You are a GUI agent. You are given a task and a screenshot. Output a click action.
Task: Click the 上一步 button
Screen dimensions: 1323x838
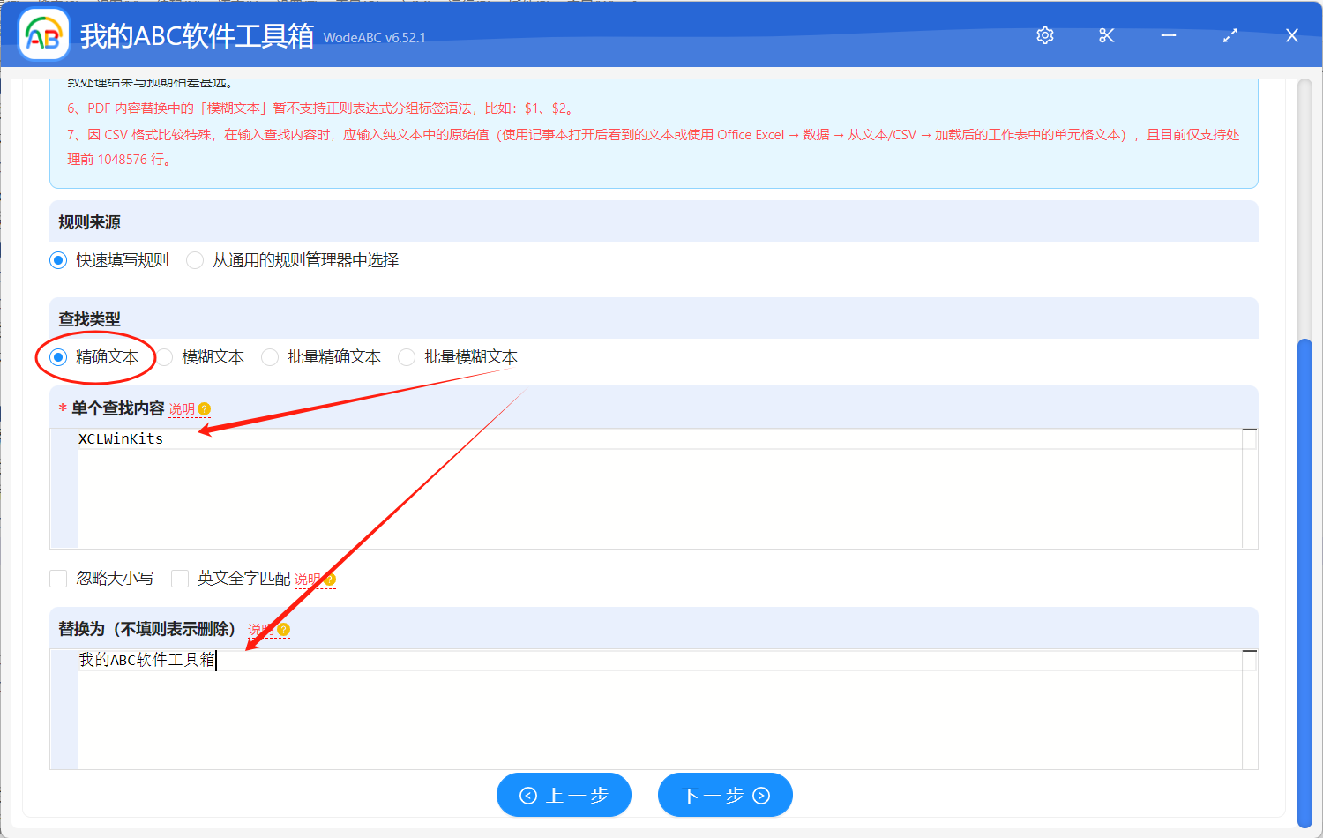click(564, 795)
